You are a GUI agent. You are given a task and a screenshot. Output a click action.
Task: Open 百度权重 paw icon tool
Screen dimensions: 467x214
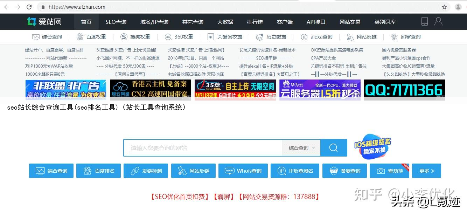click(x=91, y=37)
